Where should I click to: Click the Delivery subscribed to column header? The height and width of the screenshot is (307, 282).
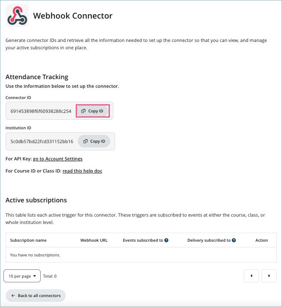(209, 240)
